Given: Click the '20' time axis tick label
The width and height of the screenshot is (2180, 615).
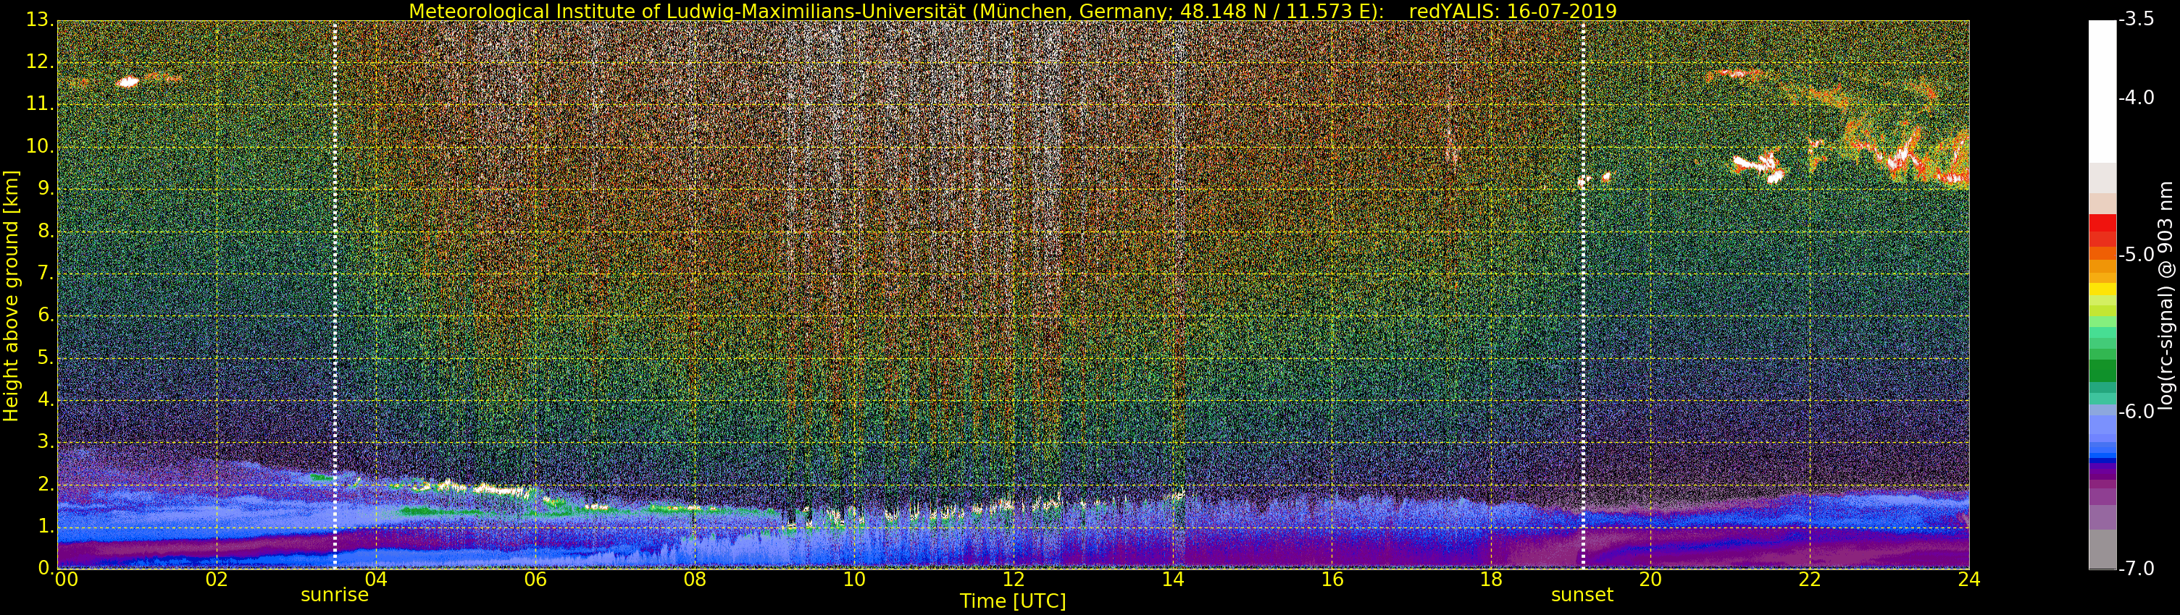Looking at the screenshot, I should point(1650,579).
